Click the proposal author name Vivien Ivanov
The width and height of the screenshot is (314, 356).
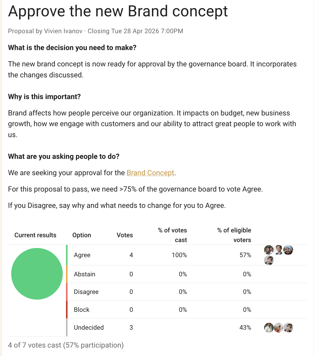point(63,31)
